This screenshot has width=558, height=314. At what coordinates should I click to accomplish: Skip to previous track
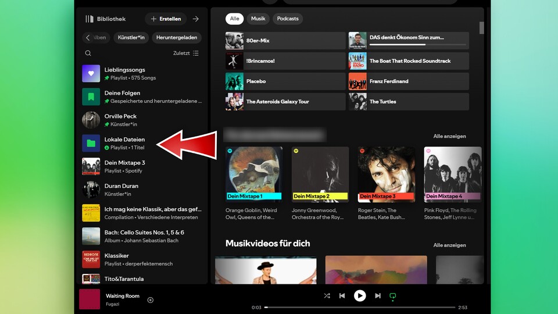(x=342, y=296)
